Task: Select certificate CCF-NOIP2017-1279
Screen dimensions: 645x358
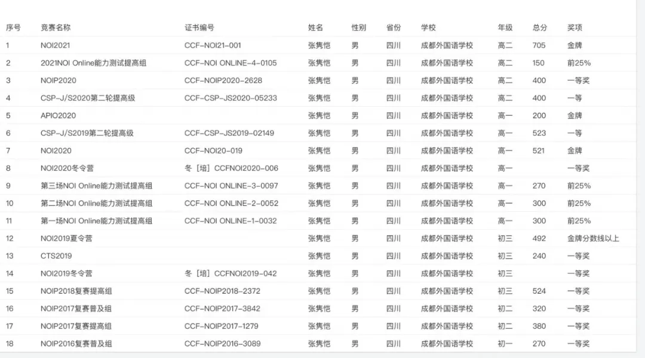Action: 222,326
